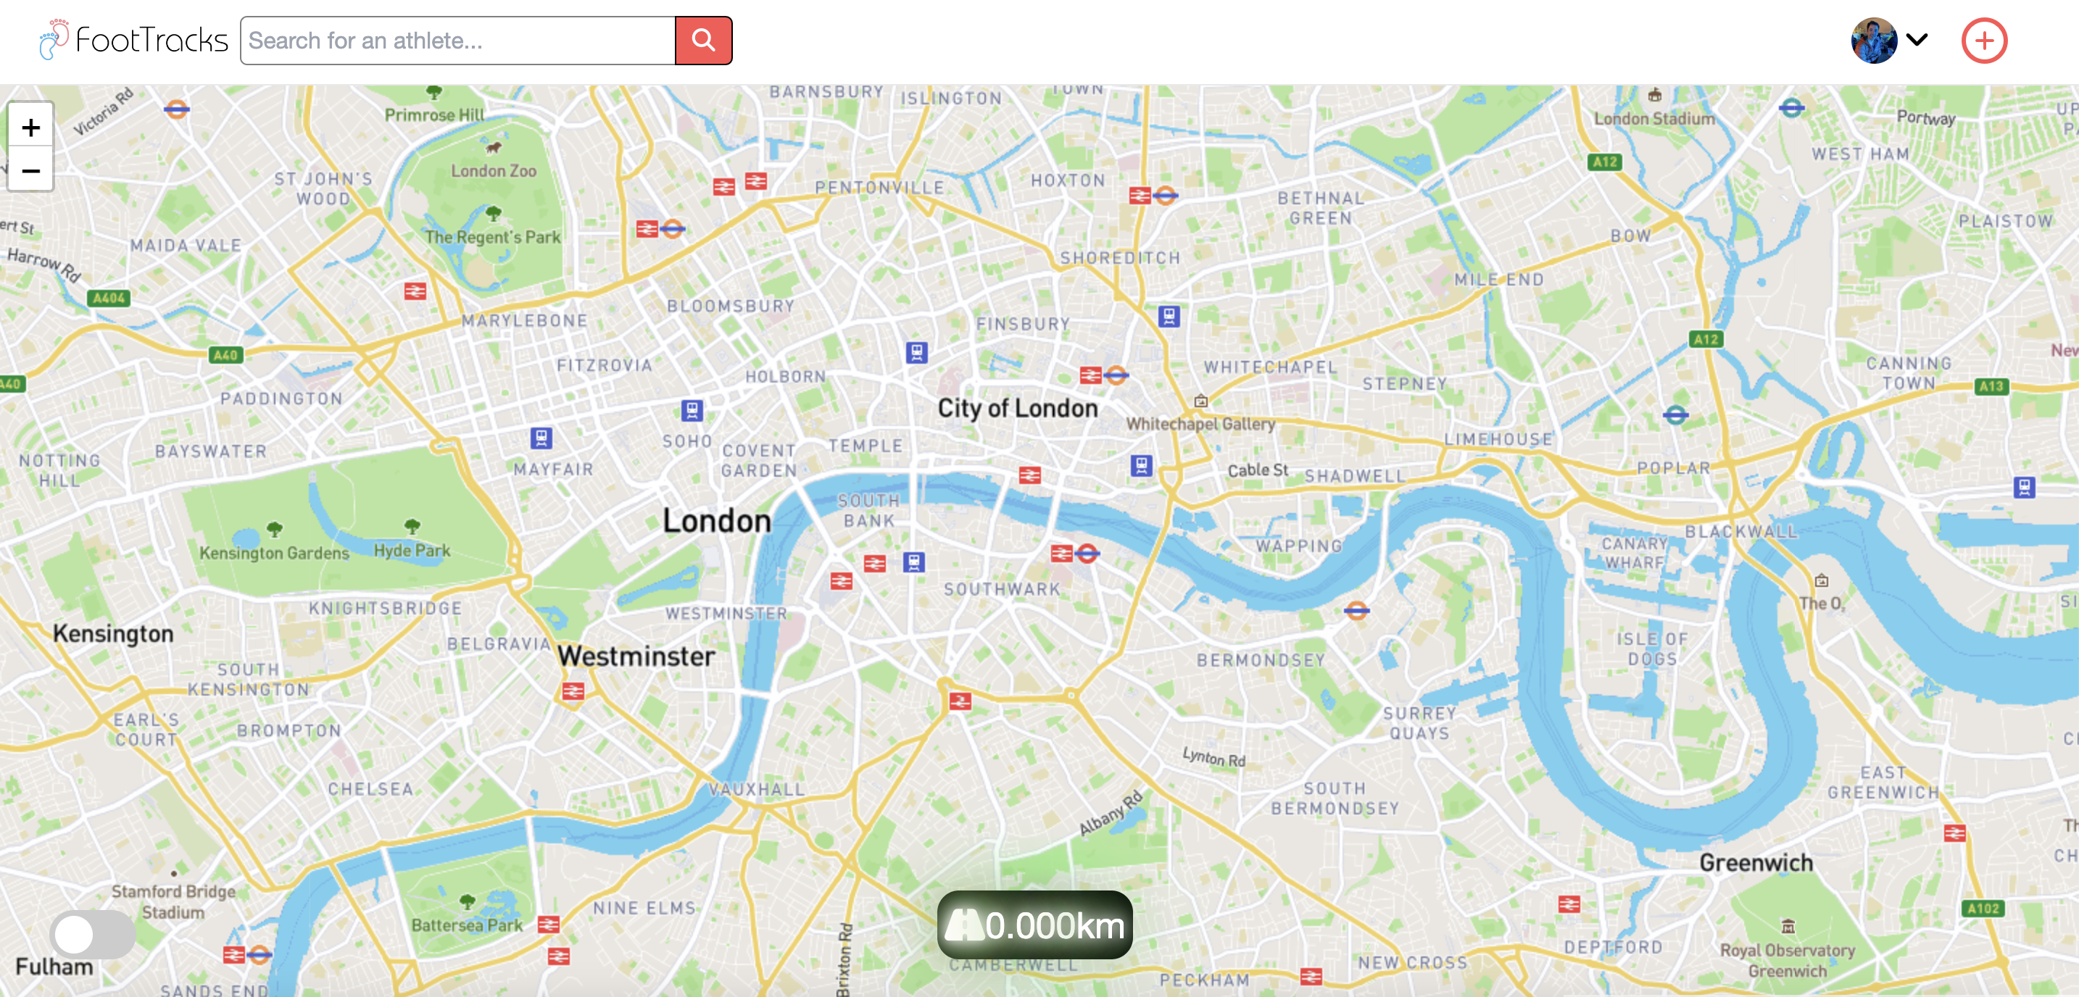
Task: Open the user profile avatar picture
Action: pos(1873,41)
